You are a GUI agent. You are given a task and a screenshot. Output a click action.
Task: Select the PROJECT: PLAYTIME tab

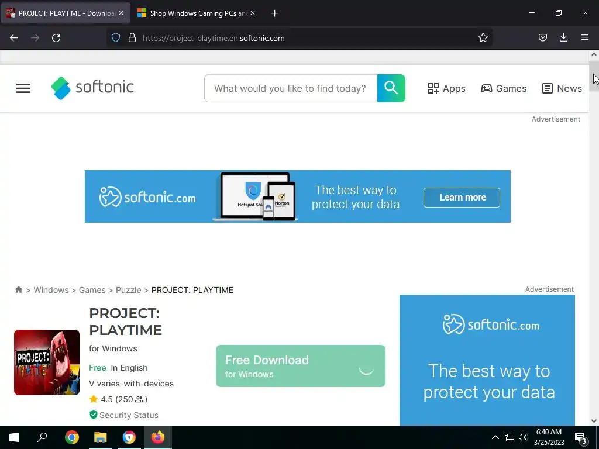coord(66,13)
